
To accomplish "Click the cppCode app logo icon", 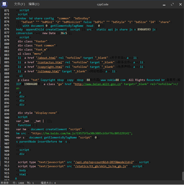I will pos(4,4).
